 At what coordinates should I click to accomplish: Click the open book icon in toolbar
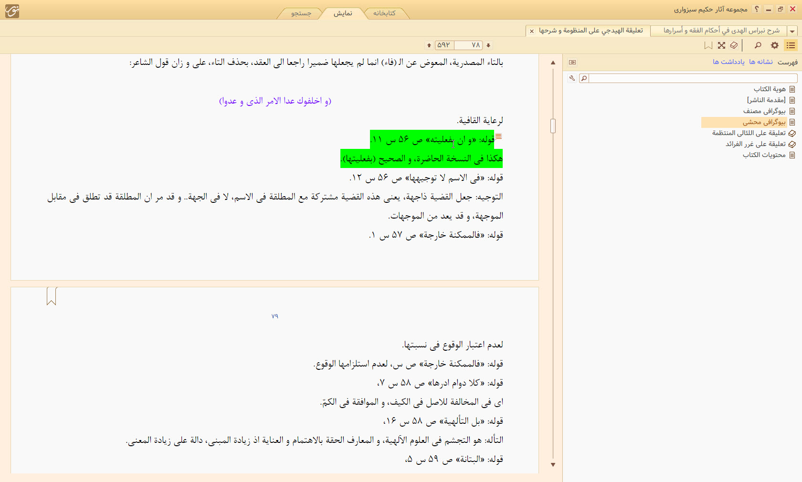pos(734,45)
